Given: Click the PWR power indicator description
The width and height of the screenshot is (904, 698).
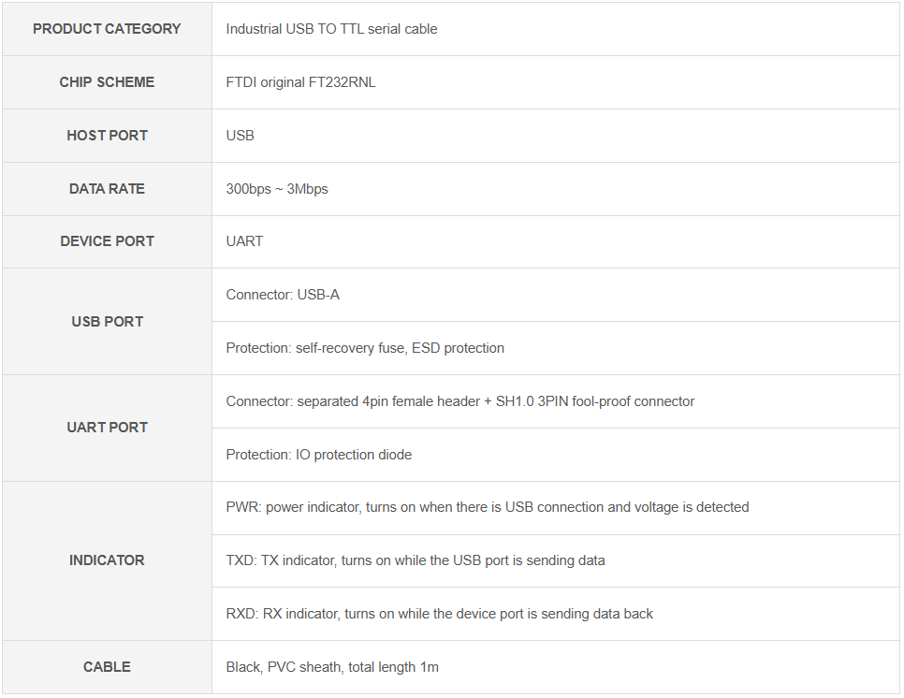Looking at the screenshot, I should pos(487,507).
